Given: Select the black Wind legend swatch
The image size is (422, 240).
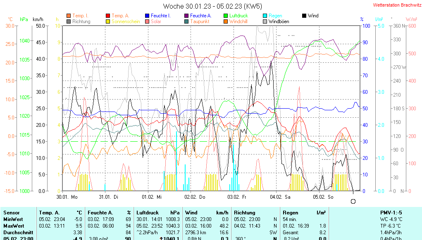Looking at the screenshot, I should [x=304, y=16].
